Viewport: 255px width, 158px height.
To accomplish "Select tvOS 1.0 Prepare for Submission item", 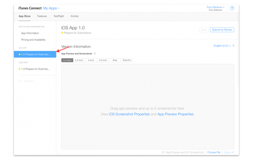I will tap(35, 69).
